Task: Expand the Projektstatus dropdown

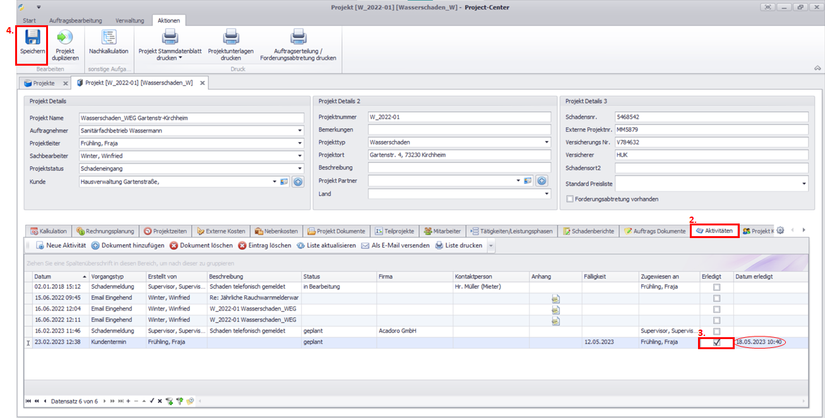Action: (x=299, y=169)
